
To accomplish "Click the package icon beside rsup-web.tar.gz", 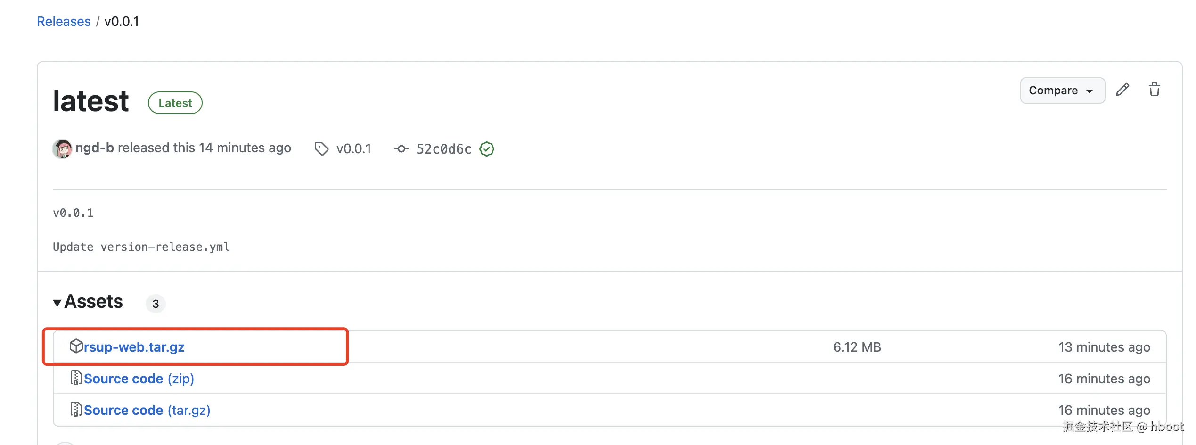I will pyautogui.click(x=76, y=346).
